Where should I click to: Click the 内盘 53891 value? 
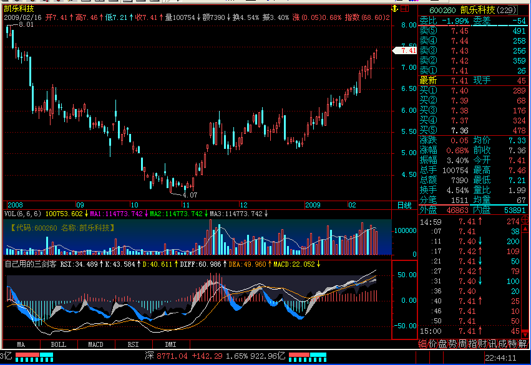(515, 210)
